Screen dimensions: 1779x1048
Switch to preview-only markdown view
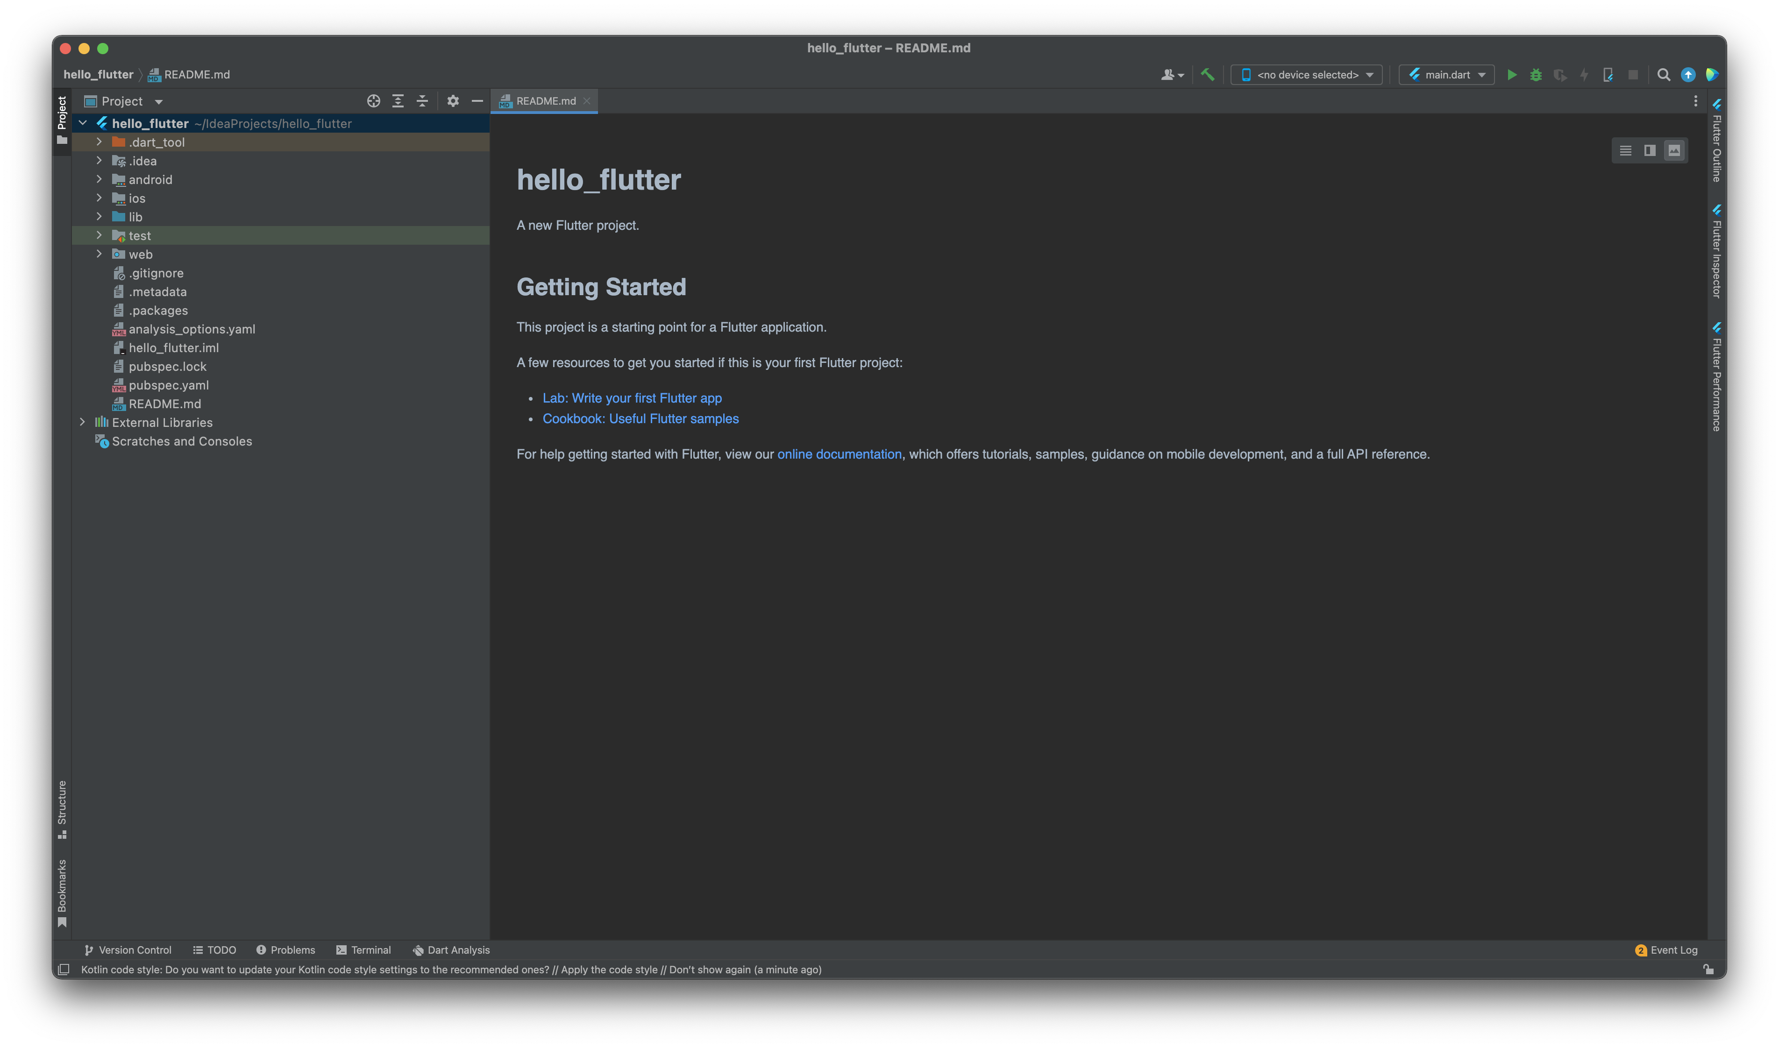[1674, 150]
